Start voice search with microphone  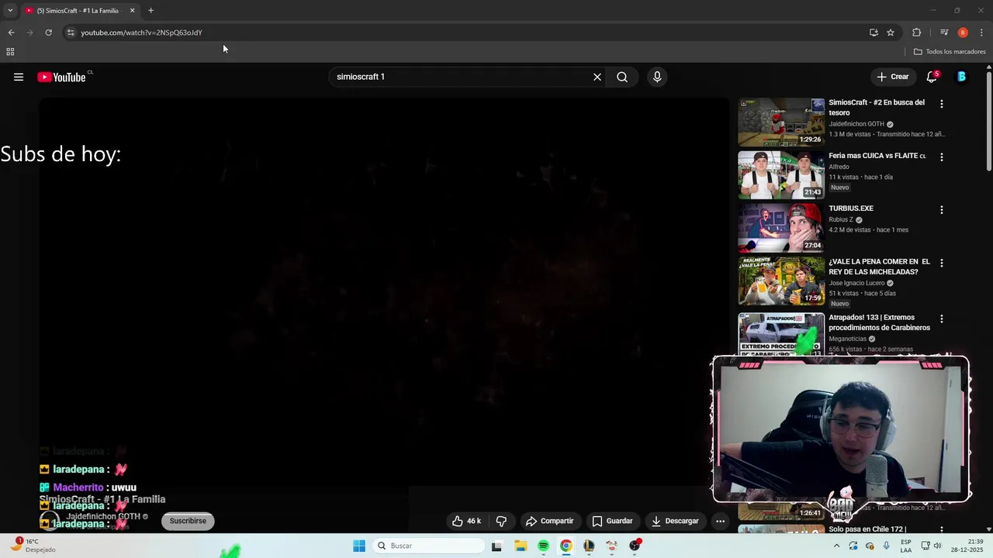point(657,77)
